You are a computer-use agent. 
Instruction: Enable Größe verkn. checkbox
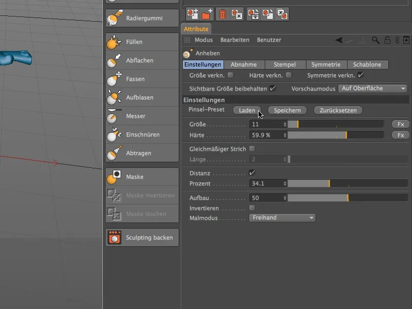pos(230,75)
